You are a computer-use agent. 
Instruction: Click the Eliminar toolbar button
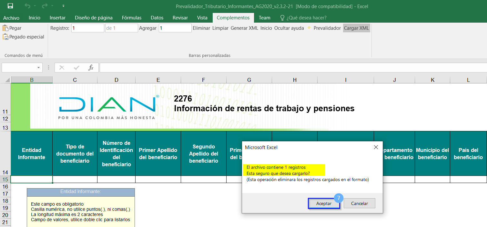pyautogui.click(x=201, y=28)
